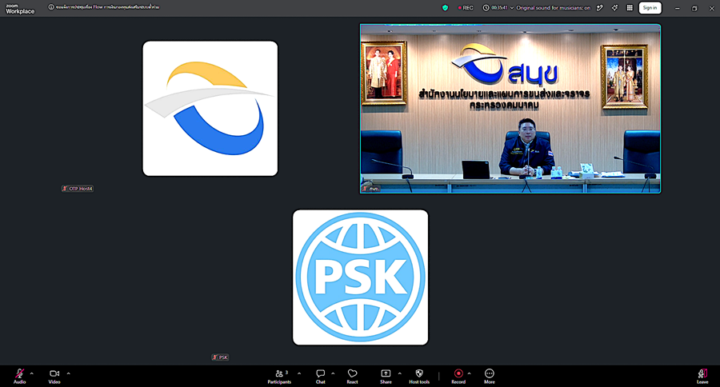
Task: Click the PSK name label
Action: (x=221, y=357)
